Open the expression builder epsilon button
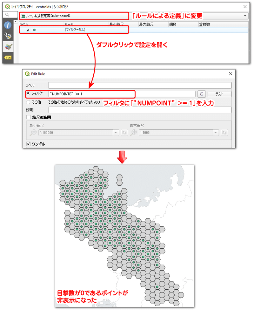The height and width of the screenshot is (310, 254). point(202,94)
